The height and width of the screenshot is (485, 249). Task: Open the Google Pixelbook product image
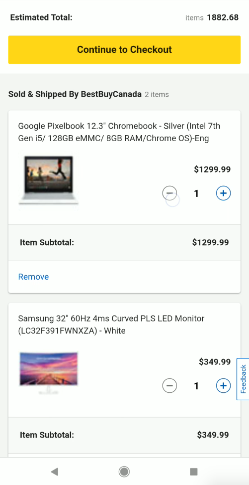[x=48, y=180]
